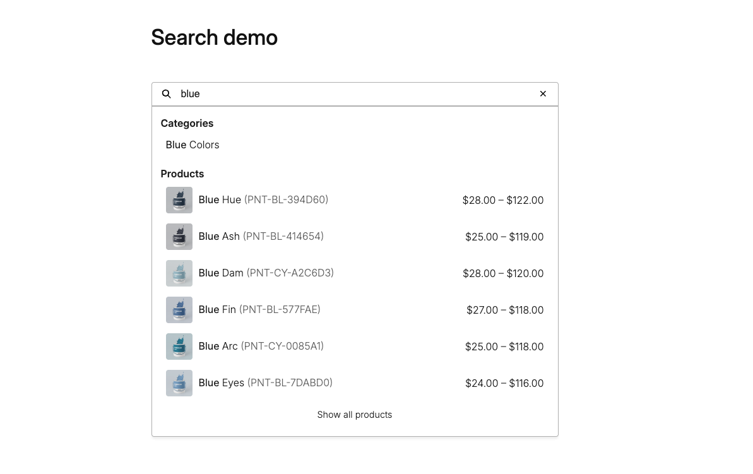Click the SKU text (PNT-BL-577FAE)
Image resolution: width=753 pixels, height=474 pixels.
pyautogui.click(x=280, y=309)
